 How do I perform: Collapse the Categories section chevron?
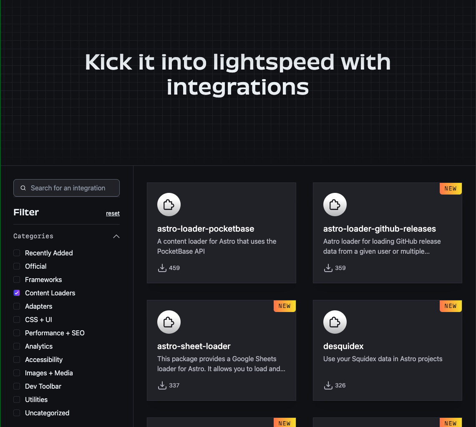pyautogui.click(x=116, y=236)
